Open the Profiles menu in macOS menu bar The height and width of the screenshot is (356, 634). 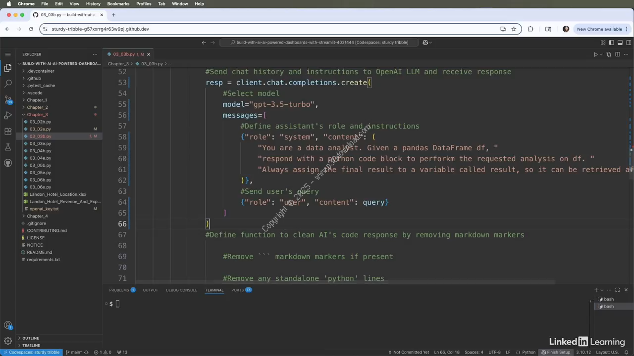point(144,3)
